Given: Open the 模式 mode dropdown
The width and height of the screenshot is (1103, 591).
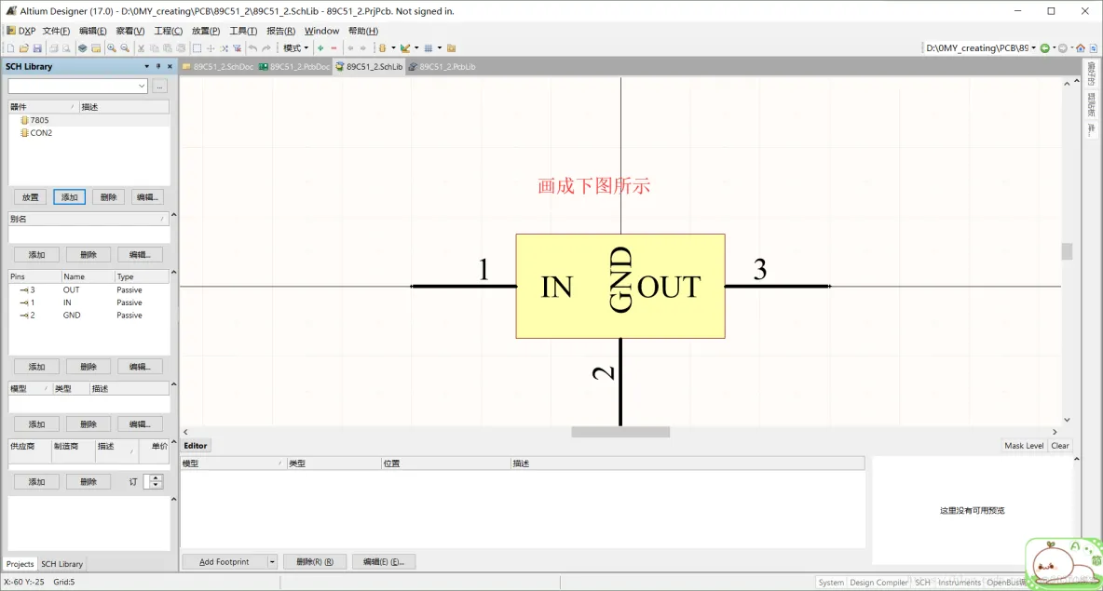Looking at the screenshot, I should click(295, 48).
